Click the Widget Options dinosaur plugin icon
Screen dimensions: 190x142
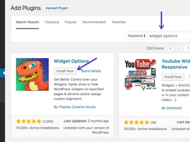32,74
